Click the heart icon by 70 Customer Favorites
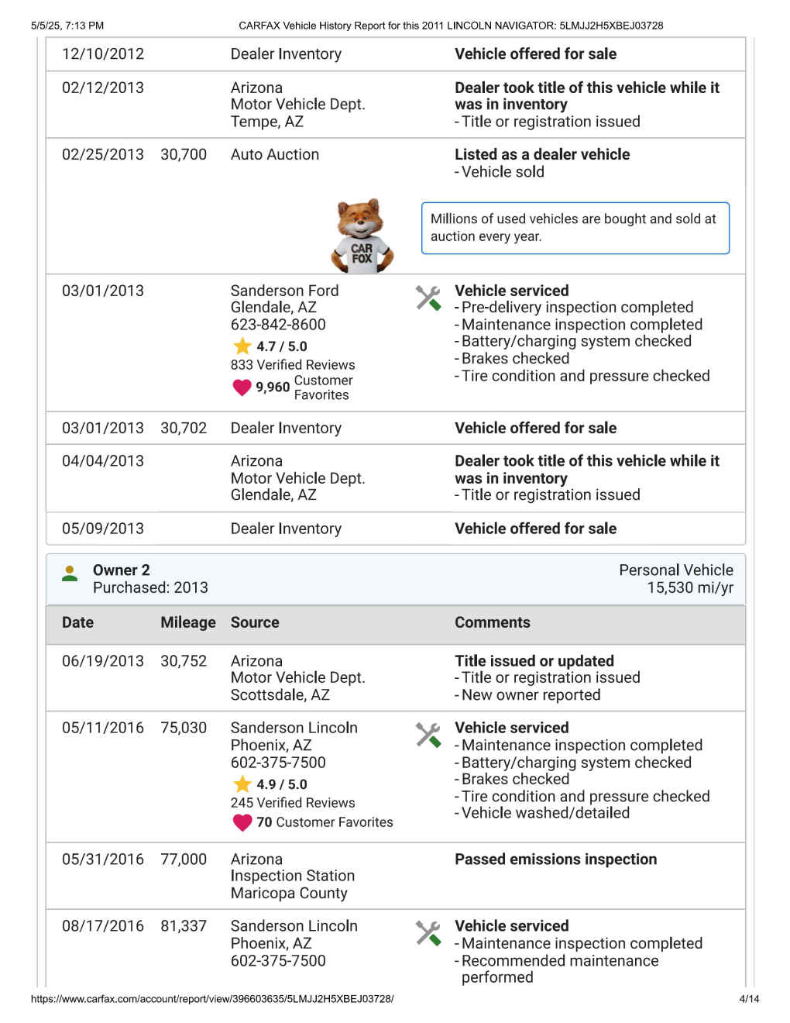Viewport: 790px width, 1023px height. point(242,821)
